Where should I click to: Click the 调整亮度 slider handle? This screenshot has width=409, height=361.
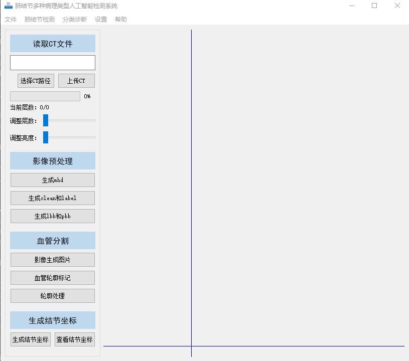46,137
